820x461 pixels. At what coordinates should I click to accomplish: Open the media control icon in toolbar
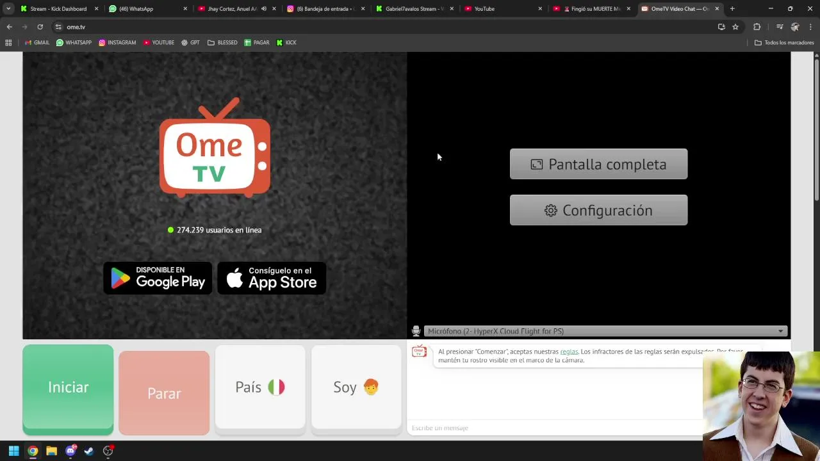click(x=780, y=27)
